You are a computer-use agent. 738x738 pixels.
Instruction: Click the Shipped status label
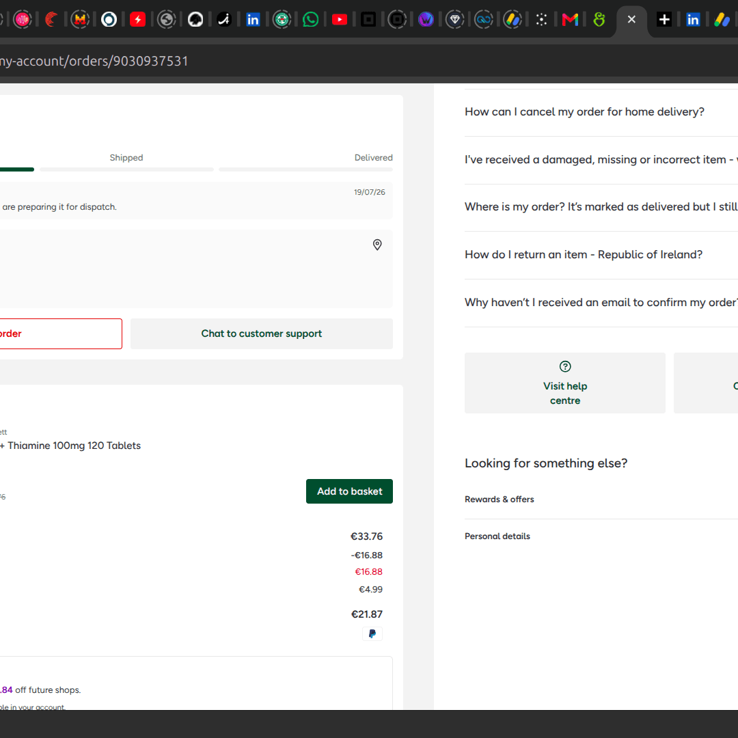[126, 158]
